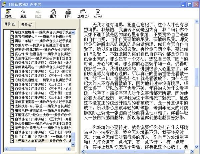Image resolution: width=200 pixels, height=154 pixels.
Task: Switch to the 搜索 (Search) tab
Action: pos(27,25)
